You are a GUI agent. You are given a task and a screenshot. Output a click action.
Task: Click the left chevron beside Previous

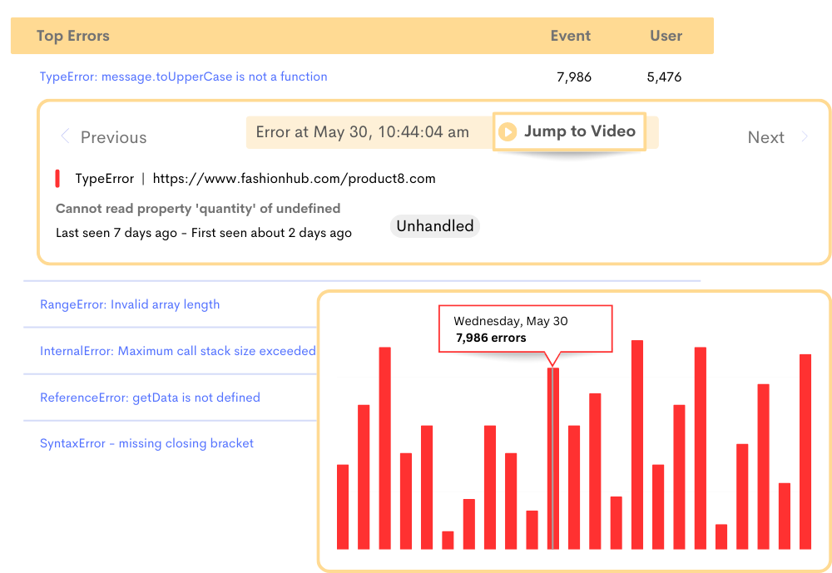pyautogui.click(x=65, y=136)
